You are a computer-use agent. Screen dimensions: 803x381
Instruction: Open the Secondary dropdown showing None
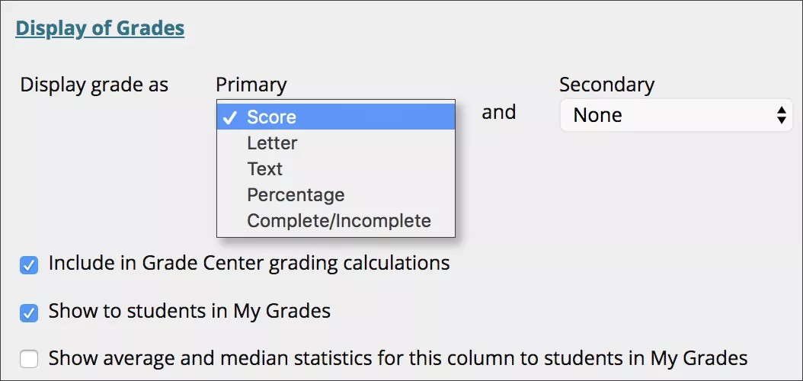click(675, 115)
